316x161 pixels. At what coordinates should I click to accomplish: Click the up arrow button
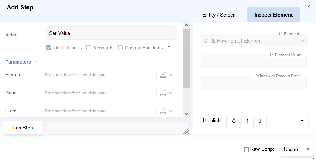point(247,121)
